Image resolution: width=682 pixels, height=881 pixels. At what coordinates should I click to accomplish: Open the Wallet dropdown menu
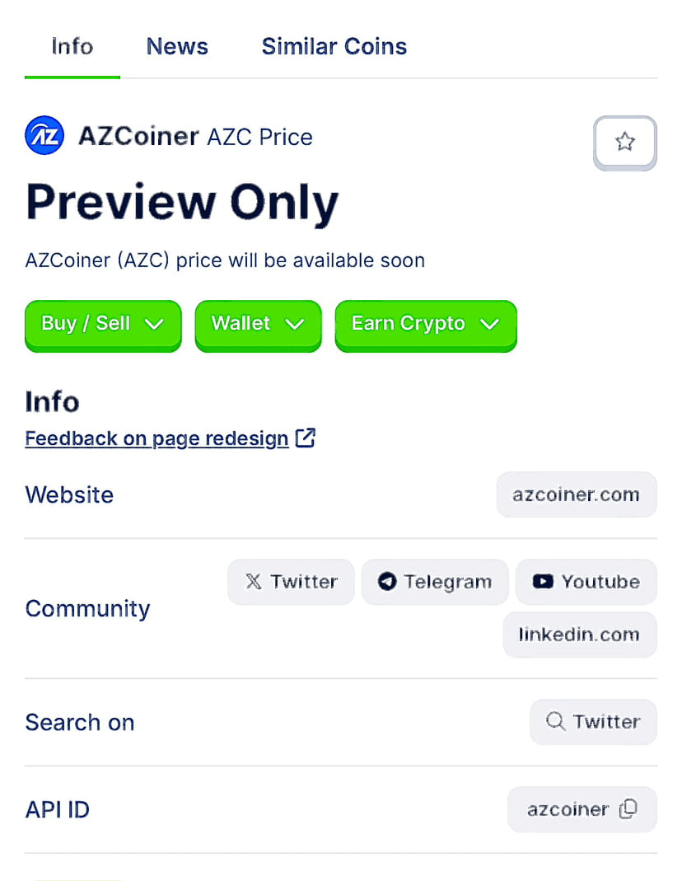pyautogui.click(x=258, y=324)
